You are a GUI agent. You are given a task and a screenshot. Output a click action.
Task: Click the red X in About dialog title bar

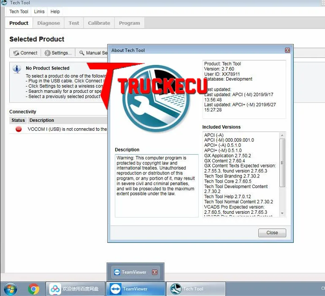pos(287,50)
